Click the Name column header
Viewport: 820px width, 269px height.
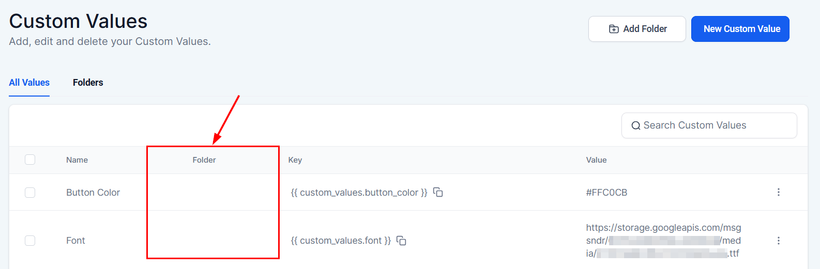click(x=77, y=160)
